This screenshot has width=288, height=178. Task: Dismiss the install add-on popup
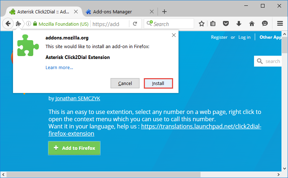[174, 35]
